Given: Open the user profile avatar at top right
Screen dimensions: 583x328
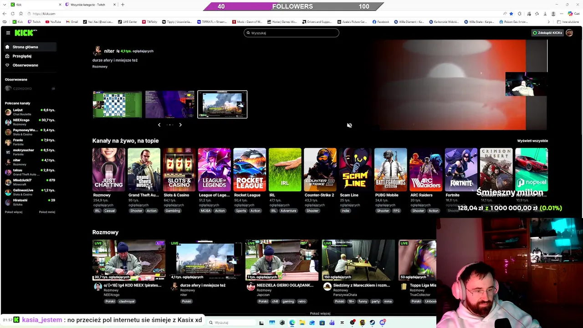Looking at the screenshot, I should (569, 33).
